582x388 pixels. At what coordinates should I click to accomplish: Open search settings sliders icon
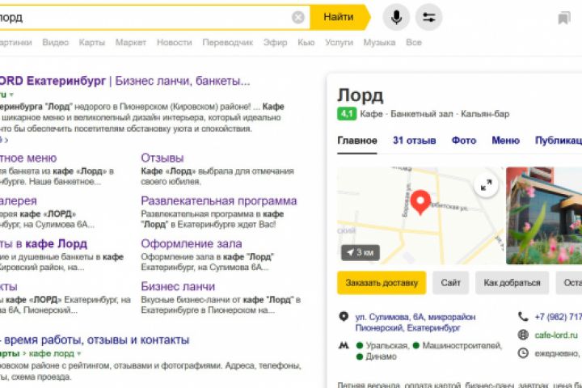click(x=428, y=17)
